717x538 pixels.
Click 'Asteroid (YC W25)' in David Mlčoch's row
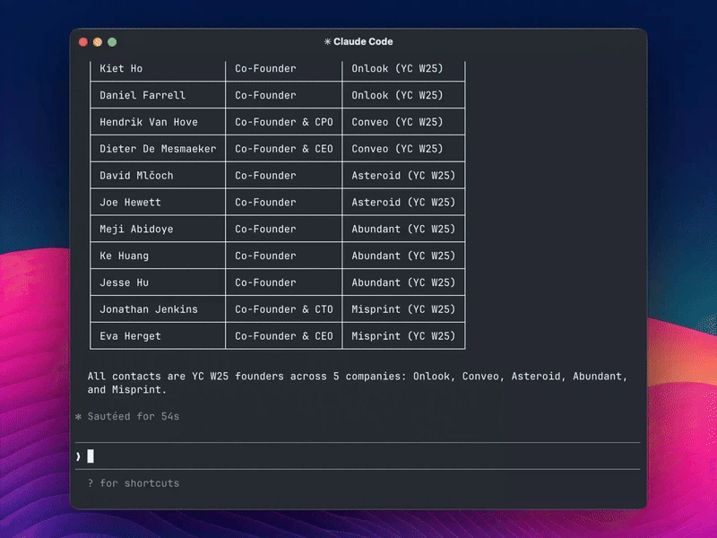pyautogui.click(x=403, y=176)
